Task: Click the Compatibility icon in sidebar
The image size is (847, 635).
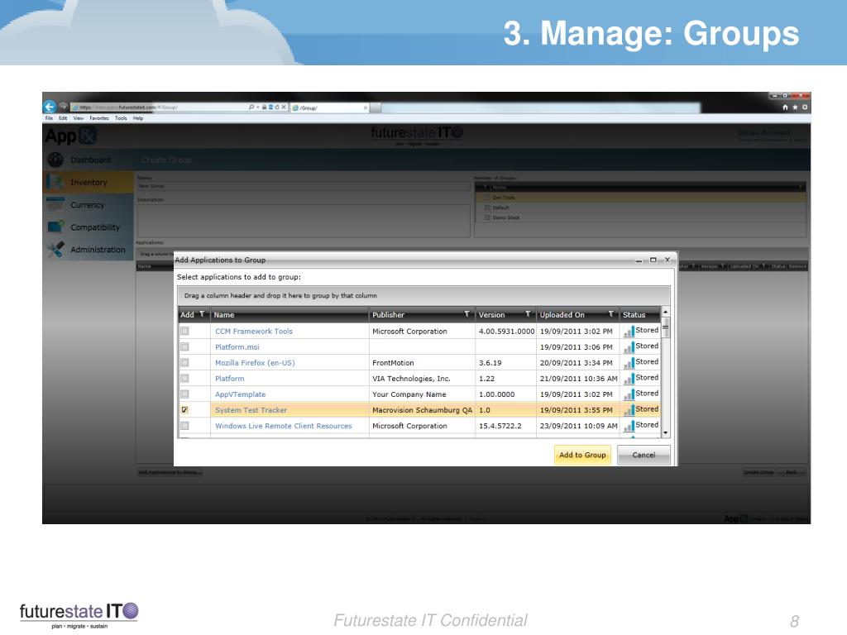Action: click(x=55, y=227)
